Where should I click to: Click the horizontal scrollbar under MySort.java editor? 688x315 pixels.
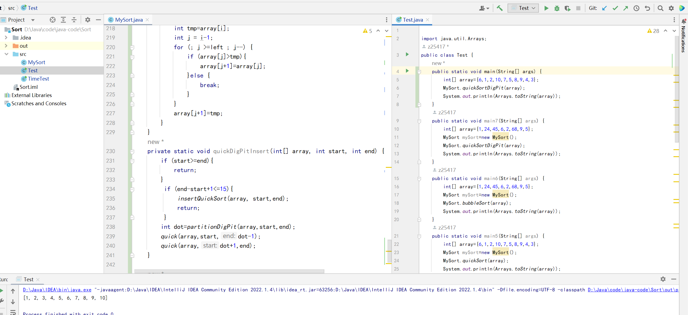tap(229, 271)
